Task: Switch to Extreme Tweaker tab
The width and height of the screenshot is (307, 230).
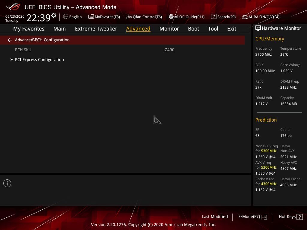Action: (x=96, y=29)
